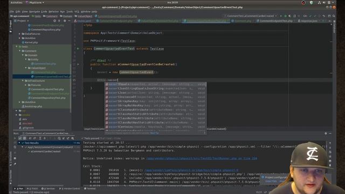Toggle show passed tests checkmark button
Image resolution: width=345 pixels, height=194 pixels.
[x=20, y=138]
